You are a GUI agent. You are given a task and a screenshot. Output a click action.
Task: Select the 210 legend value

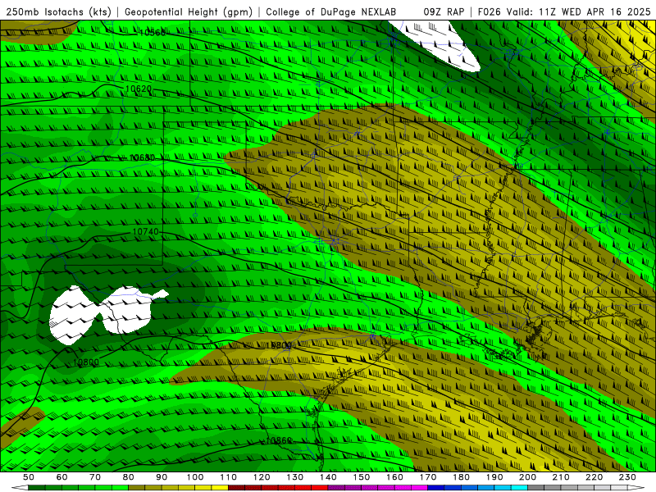(x=561, y=477)
